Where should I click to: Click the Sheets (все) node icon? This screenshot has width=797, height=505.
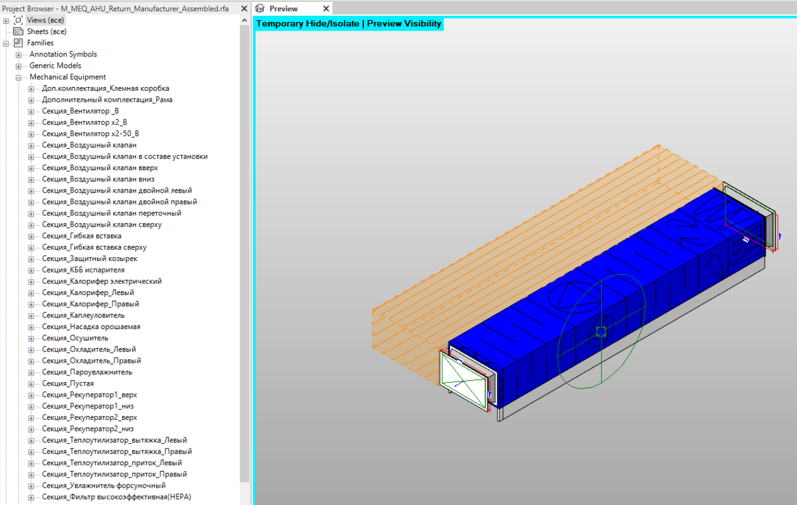point(19,32)
